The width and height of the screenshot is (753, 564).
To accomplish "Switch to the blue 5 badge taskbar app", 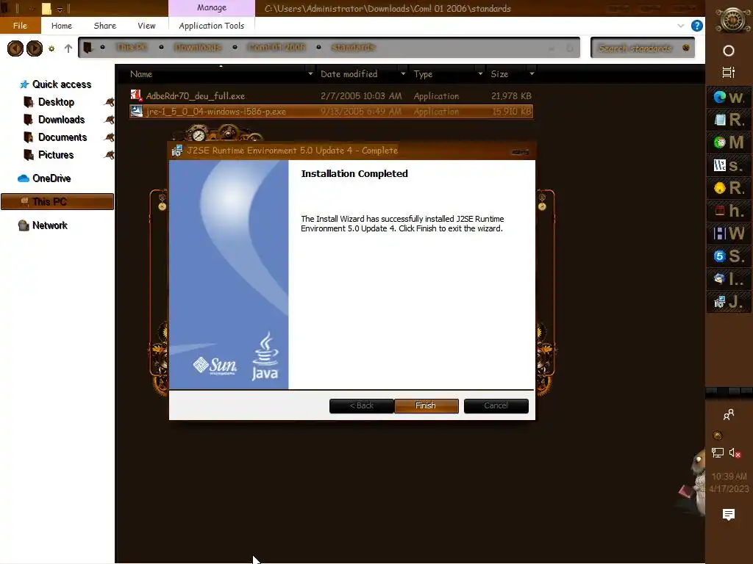I will [729, 256].
